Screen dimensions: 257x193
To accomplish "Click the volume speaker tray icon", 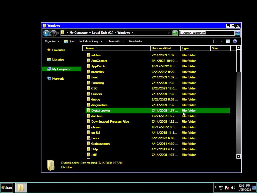I will pos(233,187).
